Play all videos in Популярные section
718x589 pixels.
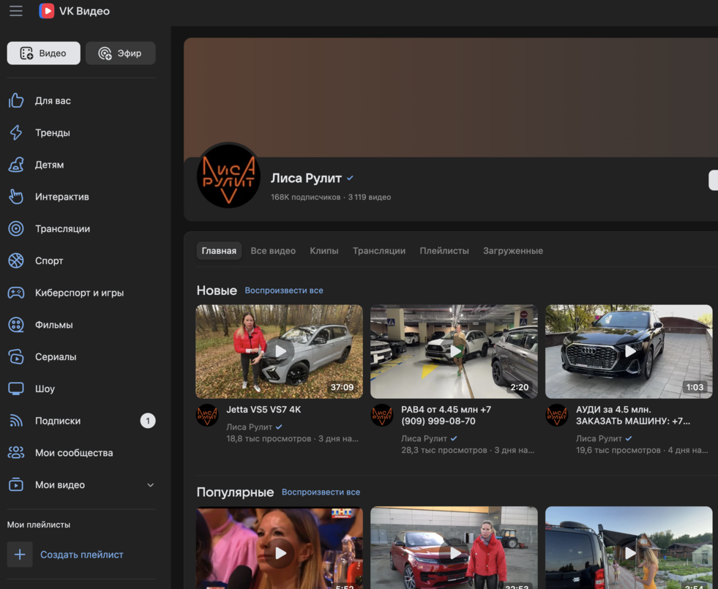tap(321, 492)
